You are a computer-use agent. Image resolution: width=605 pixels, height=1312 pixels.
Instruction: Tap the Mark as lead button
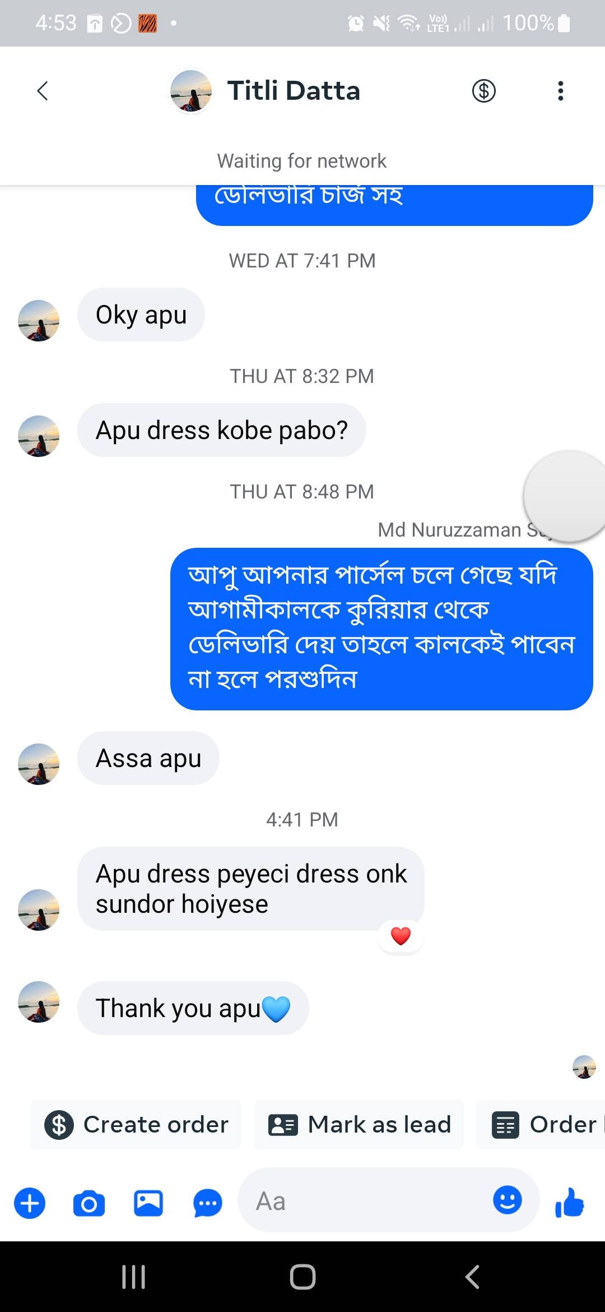[359, 1125]
